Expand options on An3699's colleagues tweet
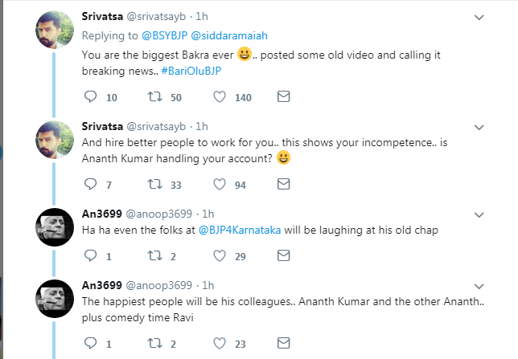The height and width of the screenshot is (359, 518). 479,285
